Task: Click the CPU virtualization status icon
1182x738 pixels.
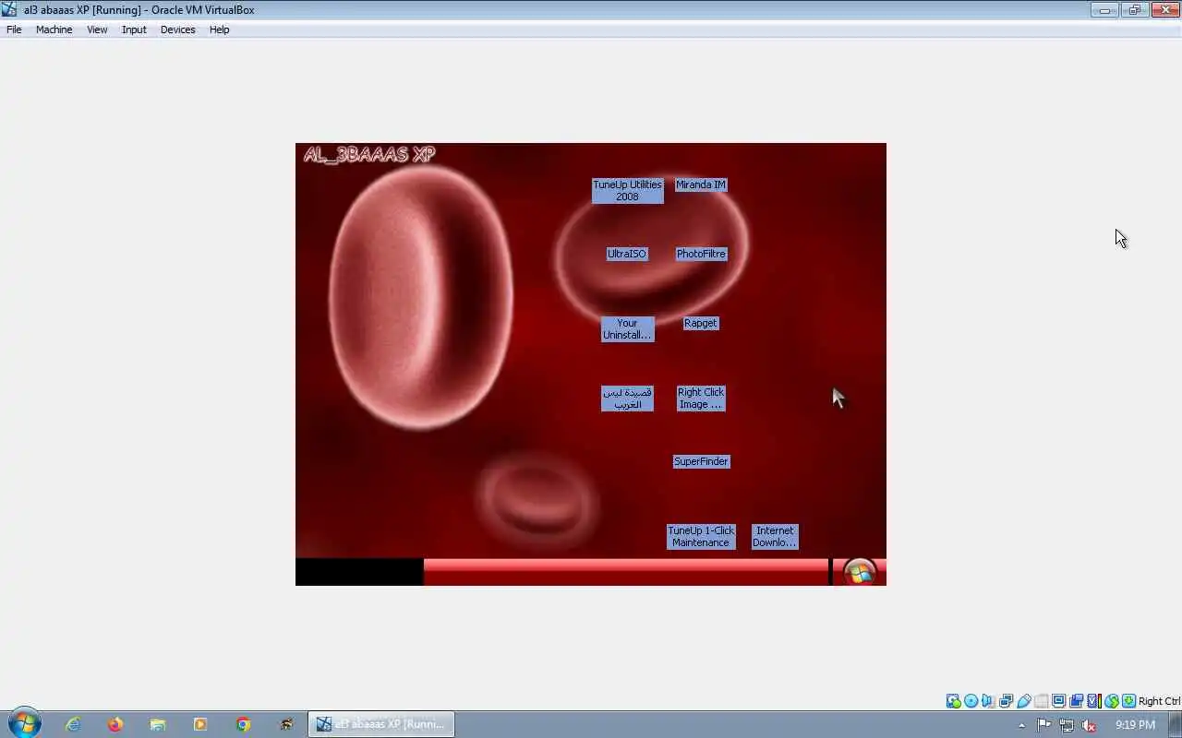Action: point(1093,701)
